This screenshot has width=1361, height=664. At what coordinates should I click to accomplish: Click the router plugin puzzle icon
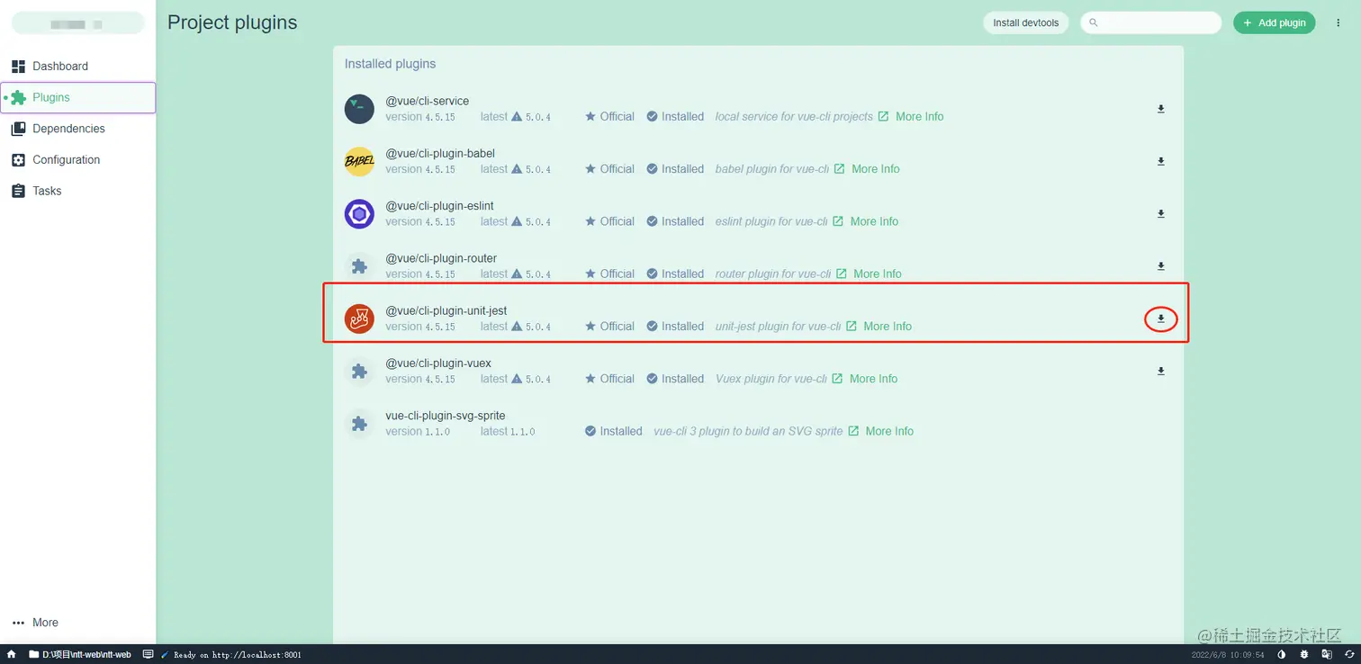(359, 266)
